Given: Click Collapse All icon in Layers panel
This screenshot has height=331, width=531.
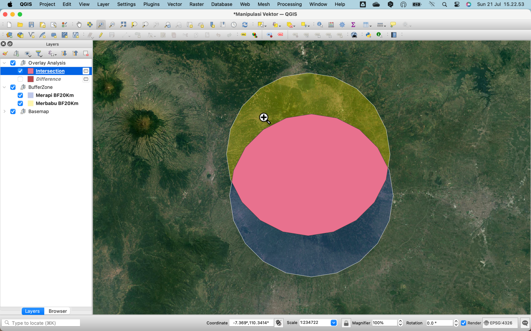Looking at the screenshot, I should point(75,54).
